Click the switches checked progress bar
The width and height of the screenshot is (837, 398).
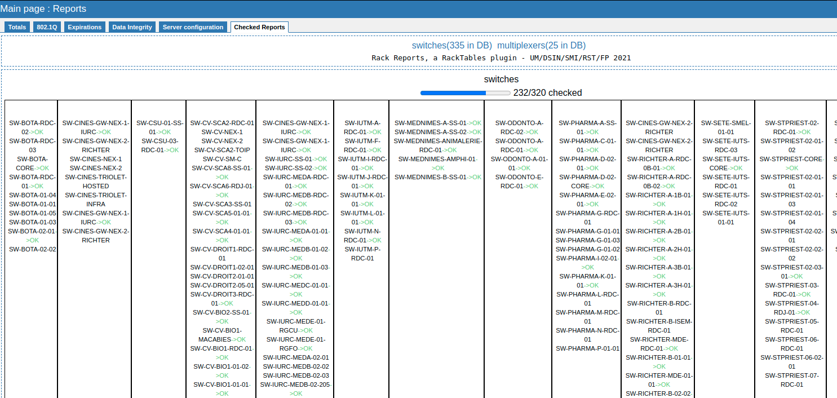(465, 93)
